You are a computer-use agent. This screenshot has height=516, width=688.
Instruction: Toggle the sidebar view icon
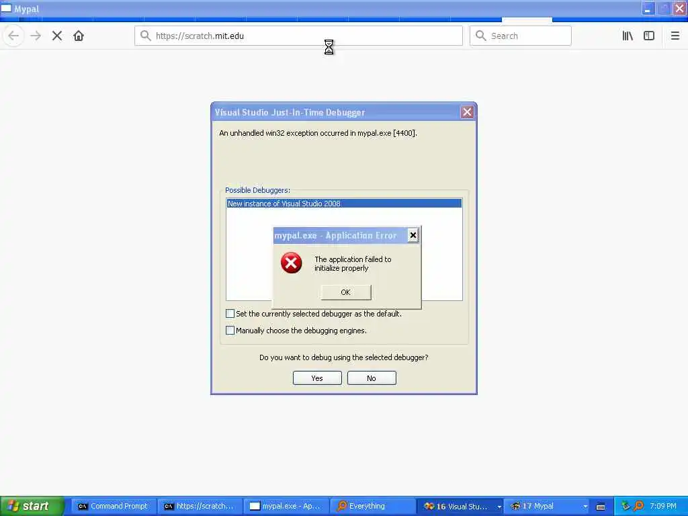[x=649, y=36]
